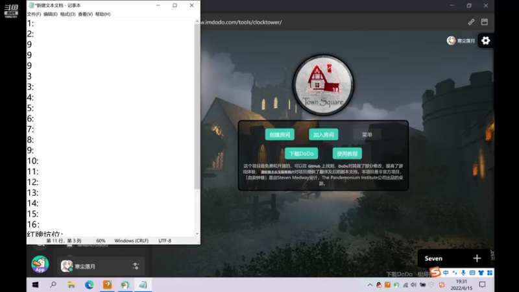
Task: Open the Sogou toolbox grid icon
Action: click(490, 273)
